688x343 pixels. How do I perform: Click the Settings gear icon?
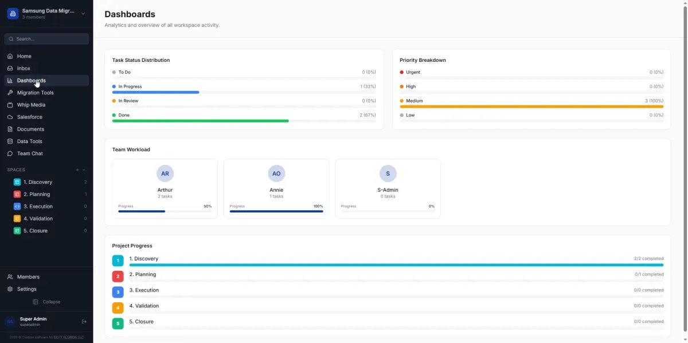[10, 289]
